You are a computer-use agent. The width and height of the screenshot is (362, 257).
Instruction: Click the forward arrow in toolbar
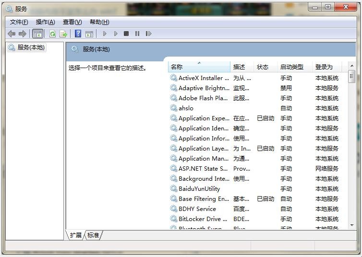(x=23, y=34)
